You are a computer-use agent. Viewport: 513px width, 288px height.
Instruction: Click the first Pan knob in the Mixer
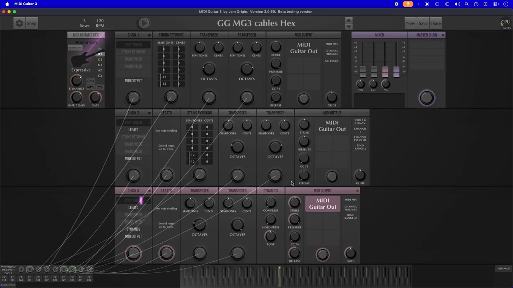tap(360, 84)
